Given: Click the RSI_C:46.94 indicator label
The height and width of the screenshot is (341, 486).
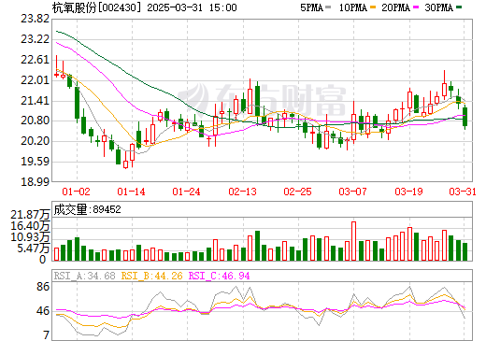Looking at the screenshot, I should (x=220, y=276).
